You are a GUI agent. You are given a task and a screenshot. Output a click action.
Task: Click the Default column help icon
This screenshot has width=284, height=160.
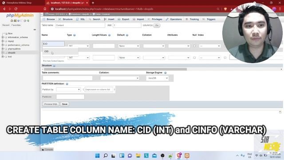pyautogui.click(x=127, y=35)
